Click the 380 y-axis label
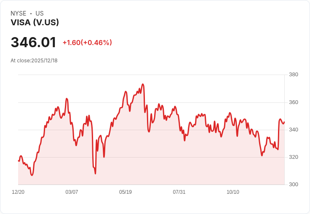The width and height of the screenshot is (310, 214). (294, 75)
